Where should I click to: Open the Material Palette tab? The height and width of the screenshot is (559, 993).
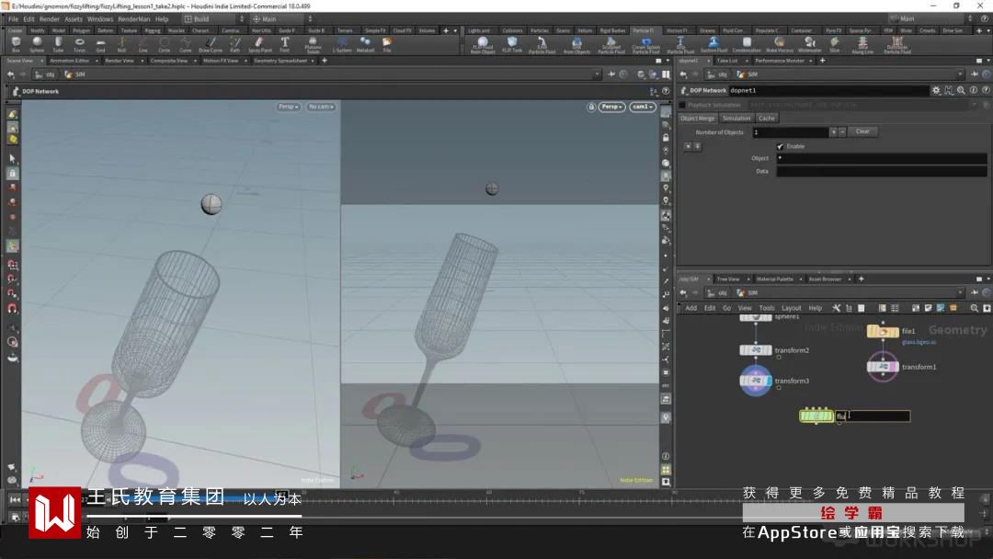pyautogui.click(x=774, y=279)
